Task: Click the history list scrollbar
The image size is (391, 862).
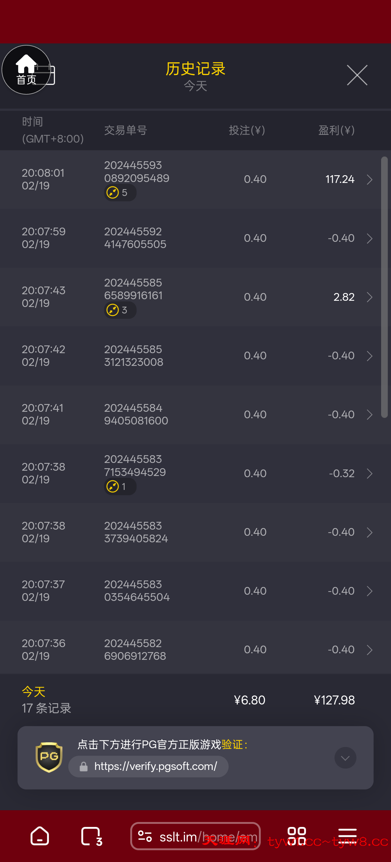Action: pos(384,287)
